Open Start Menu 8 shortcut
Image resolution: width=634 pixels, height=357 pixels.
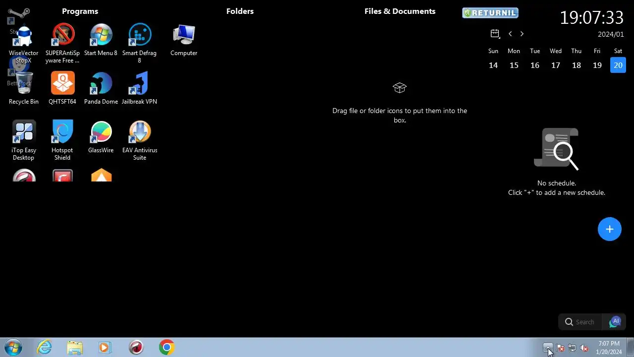coord(101,41)
